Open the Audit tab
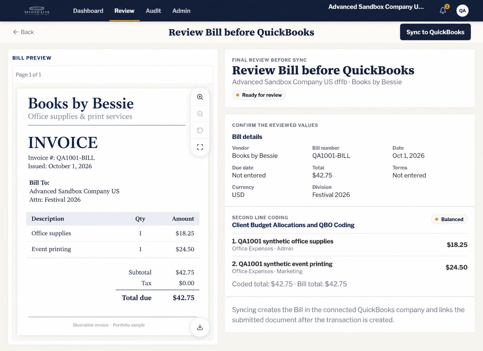Screen dimensions: 483x351 pyautogui.click(x=153, y=11)
